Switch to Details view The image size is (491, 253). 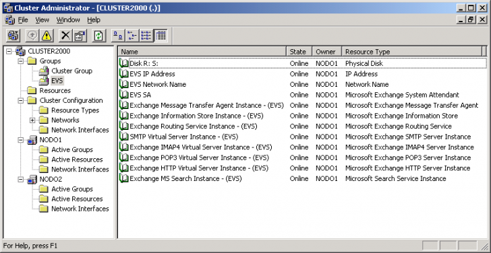(x=161, y=35)
